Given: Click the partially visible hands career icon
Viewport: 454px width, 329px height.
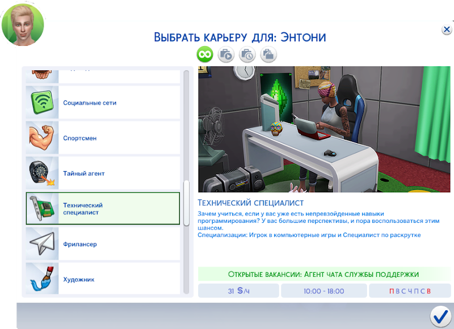Looking at the screenshot, I should click(42, 76).
